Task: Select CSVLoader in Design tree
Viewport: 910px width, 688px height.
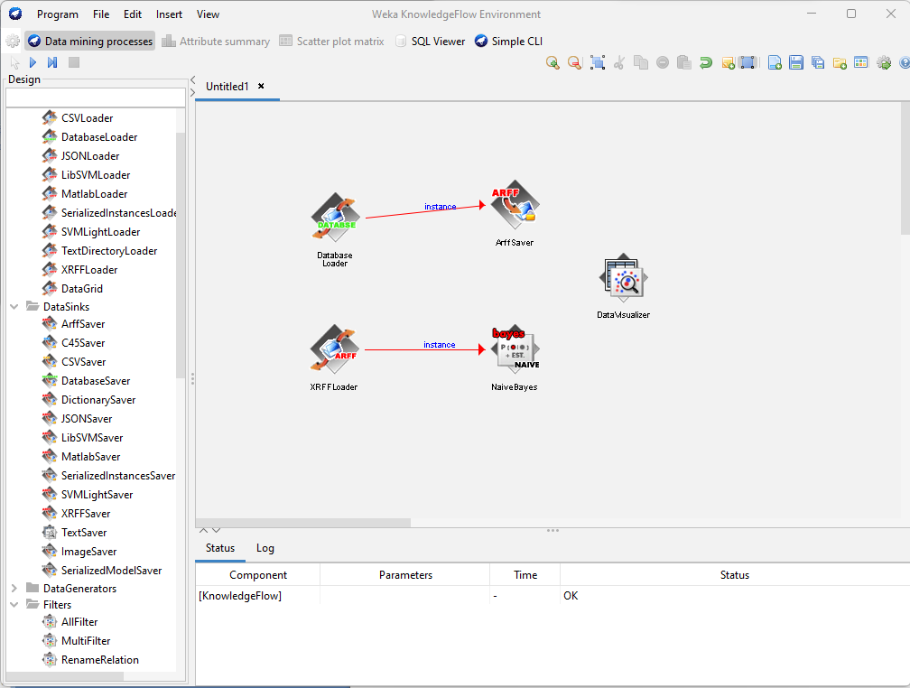Action: point(87,118)
